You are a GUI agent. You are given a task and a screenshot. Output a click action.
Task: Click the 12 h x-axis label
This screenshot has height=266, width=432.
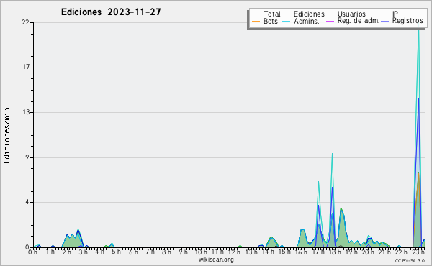(234, 252)
